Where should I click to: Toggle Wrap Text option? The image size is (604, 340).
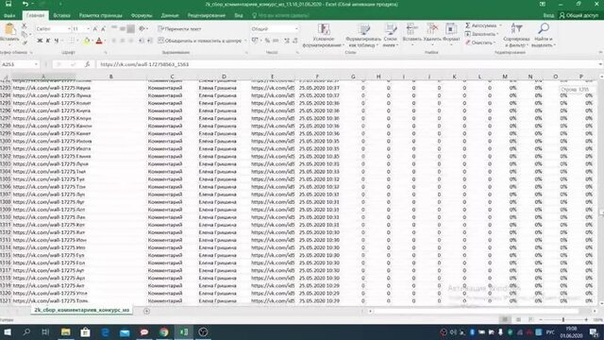pyautogui.click(x=179, y=29)
